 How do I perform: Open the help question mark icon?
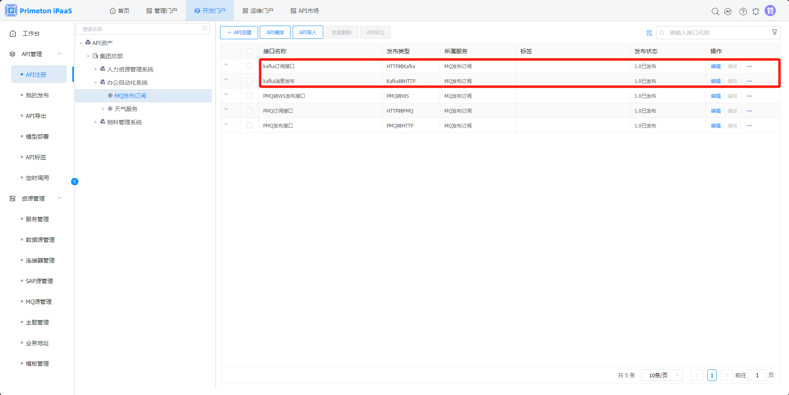point(743,12)
